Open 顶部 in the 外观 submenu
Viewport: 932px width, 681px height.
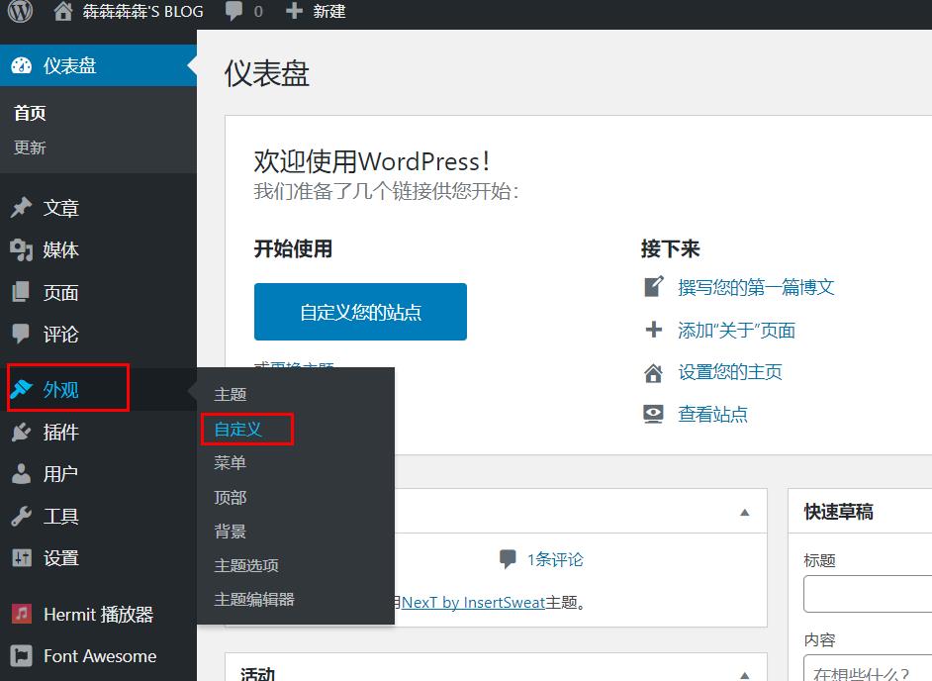(x=231, y=497)
